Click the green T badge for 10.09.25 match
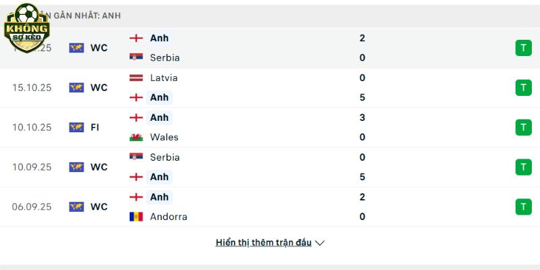Screen dimensions: 540x270 [523, 167]
